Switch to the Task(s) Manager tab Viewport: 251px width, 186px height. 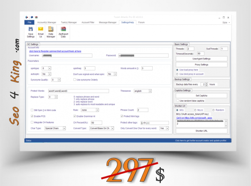69,22
